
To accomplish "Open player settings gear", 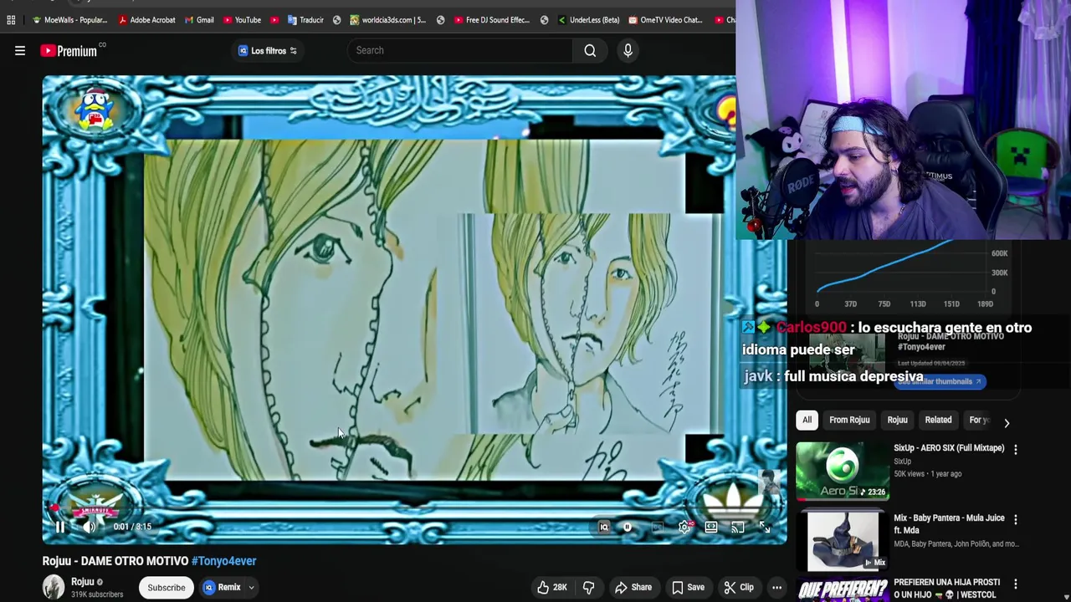I will (x=684, y=527).
